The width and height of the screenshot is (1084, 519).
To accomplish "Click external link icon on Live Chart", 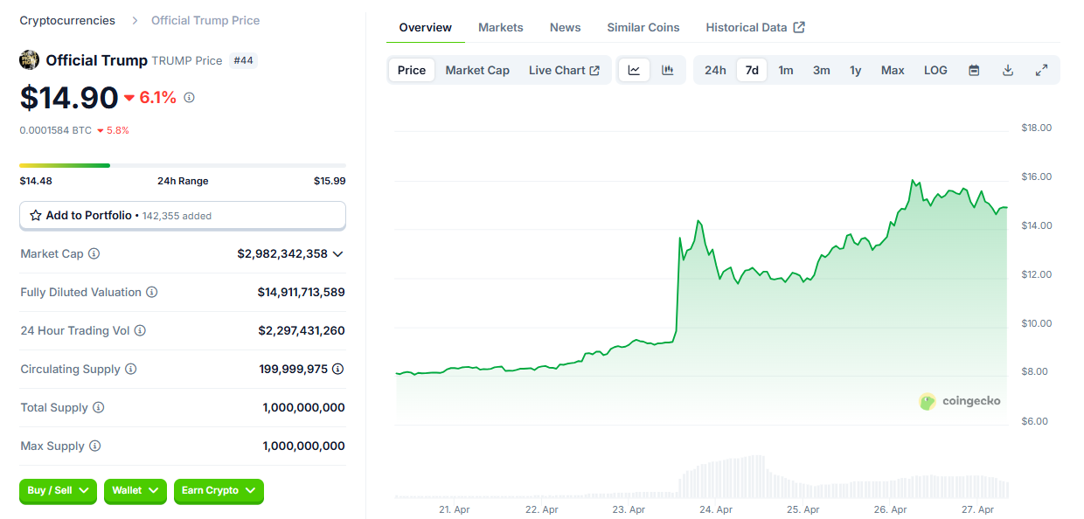I will click(x=595, y=70).
